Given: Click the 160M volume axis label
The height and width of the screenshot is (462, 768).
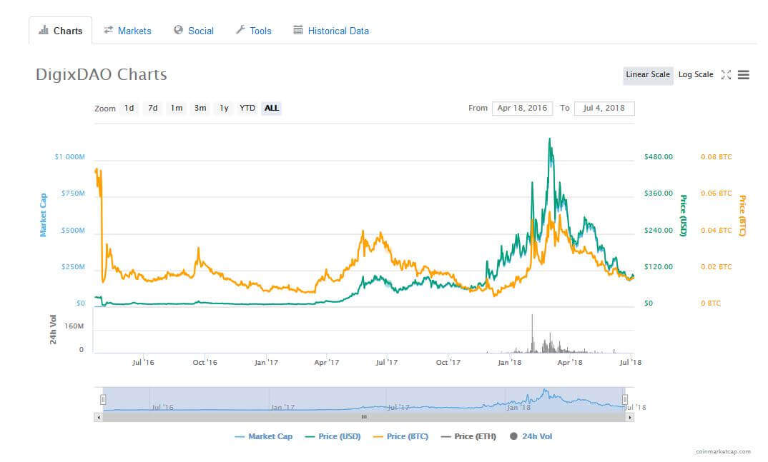Looking at the screenshot, I should coord(74,326).
